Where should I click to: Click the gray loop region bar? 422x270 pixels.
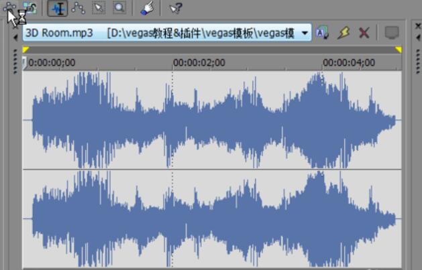click(212, 50)
